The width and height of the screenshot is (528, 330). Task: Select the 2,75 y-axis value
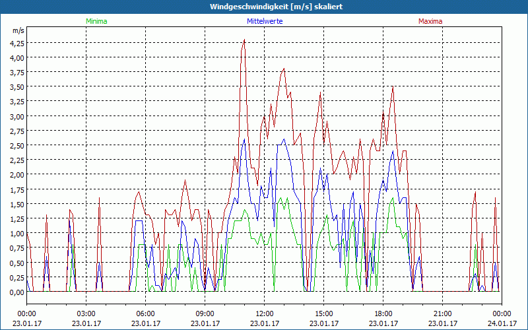click(x=17, y=131)
